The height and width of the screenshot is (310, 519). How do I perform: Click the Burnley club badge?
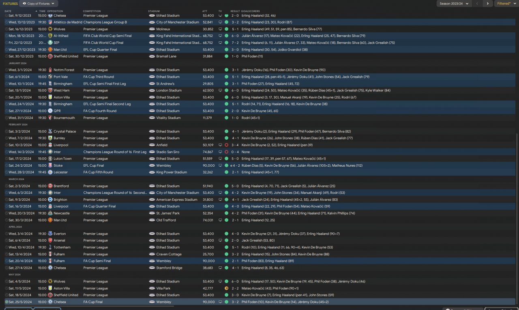[50, 138]
